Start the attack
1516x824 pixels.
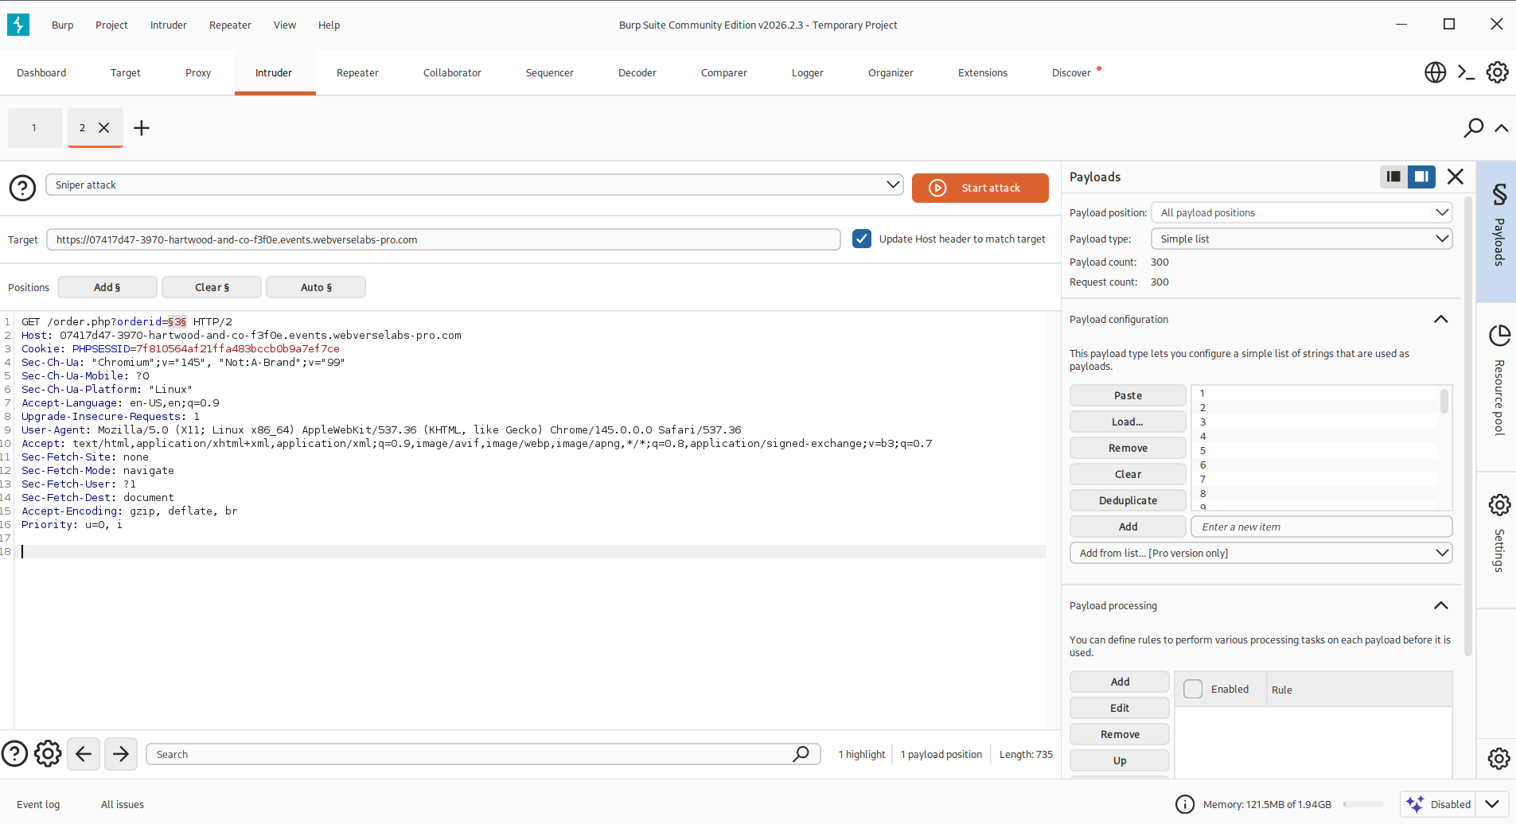(x=980, y=188)
